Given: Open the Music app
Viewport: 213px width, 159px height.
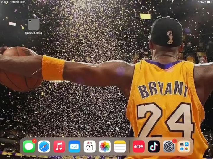Looking at the screenshot, I should pos(59,146).
